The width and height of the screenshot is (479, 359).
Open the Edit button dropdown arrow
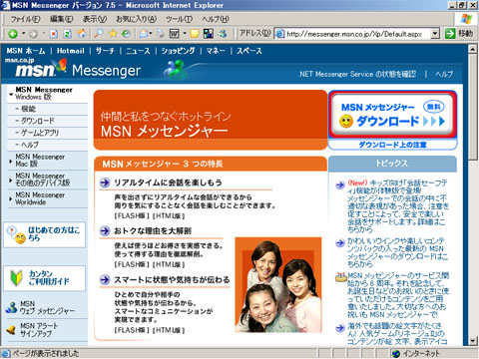[x=185, y=34]
